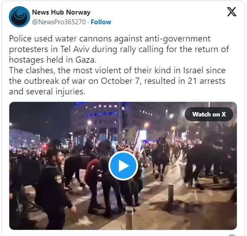
Task: Open the News Hub Norway display name
Action: coord(61,12)
